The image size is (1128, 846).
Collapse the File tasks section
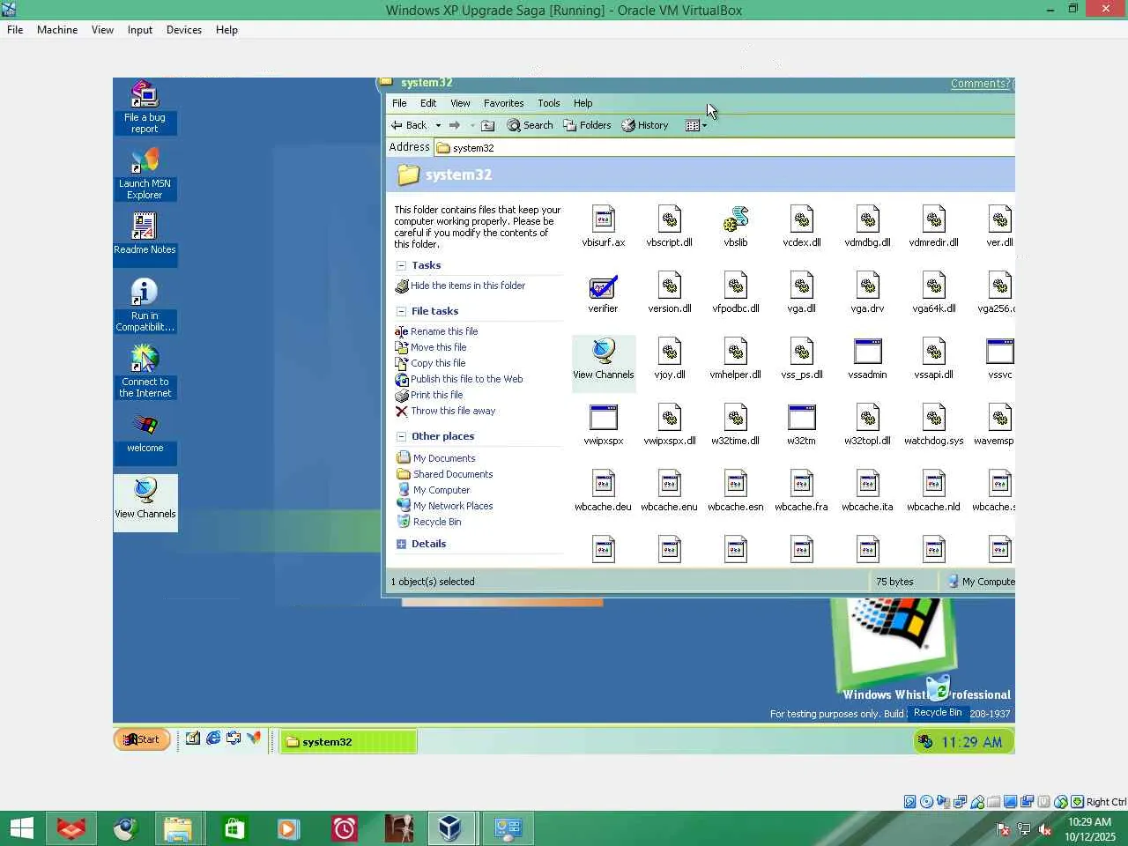401,311
